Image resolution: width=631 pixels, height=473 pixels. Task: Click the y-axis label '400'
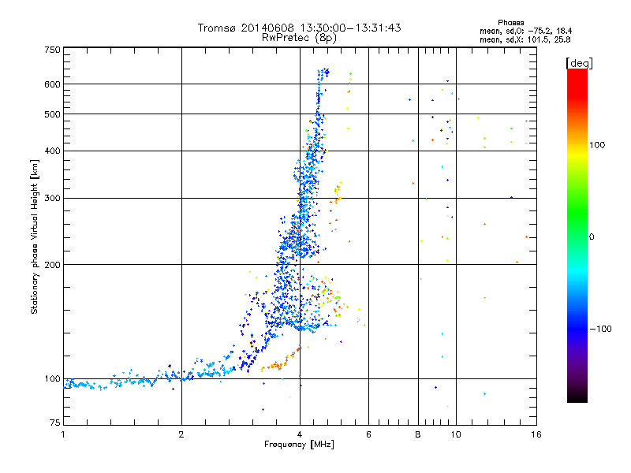(x=52, y=151)
